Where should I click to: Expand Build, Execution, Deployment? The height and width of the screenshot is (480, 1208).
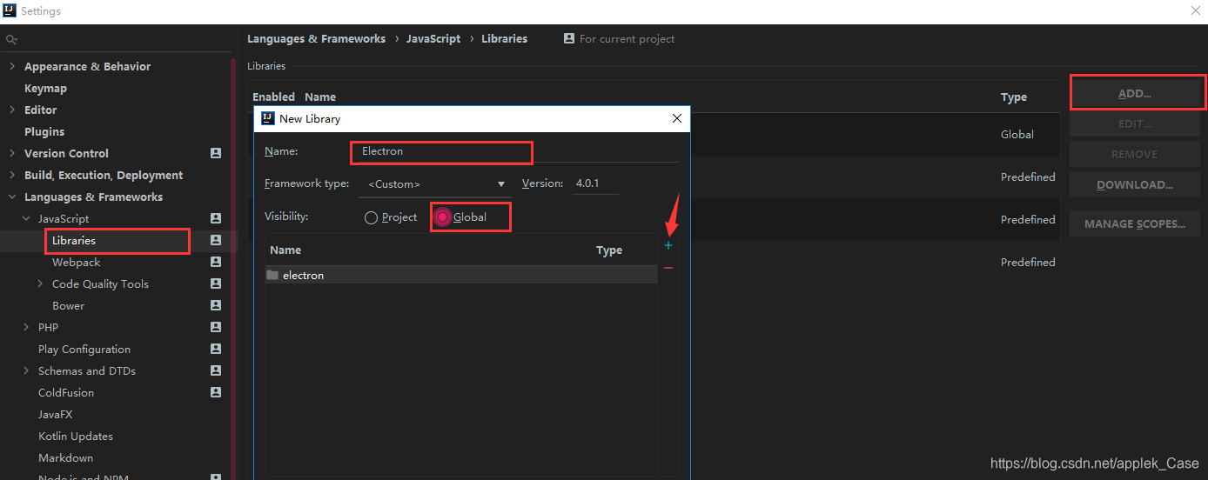click(11, 175)
